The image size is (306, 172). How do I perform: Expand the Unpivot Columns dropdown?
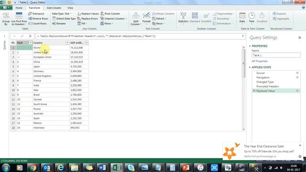(x=114, y=19)
